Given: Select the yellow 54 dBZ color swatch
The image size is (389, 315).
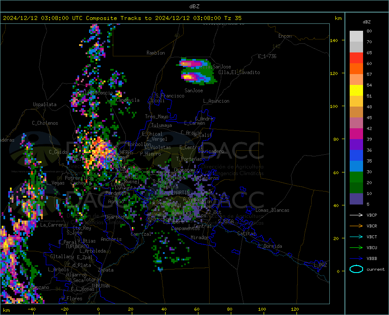Looking at the screenshot, I should point(356,91).
